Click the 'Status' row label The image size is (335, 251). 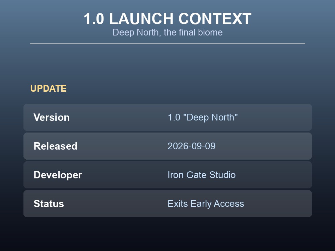point(49,204)
